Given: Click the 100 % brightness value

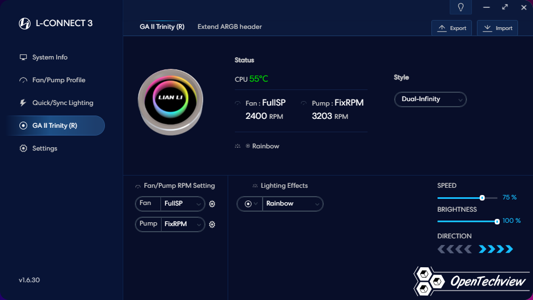Looking at the screenshot, I should pos(511,221).
